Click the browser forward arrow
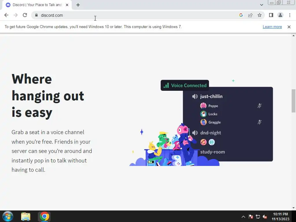 (16, 15)
